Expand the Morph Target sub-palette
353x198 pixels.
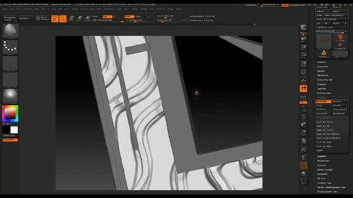tap(325, 170)
